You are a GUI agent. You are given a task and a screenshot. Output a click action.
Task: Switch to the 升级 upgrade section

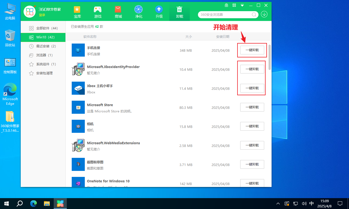159,10
